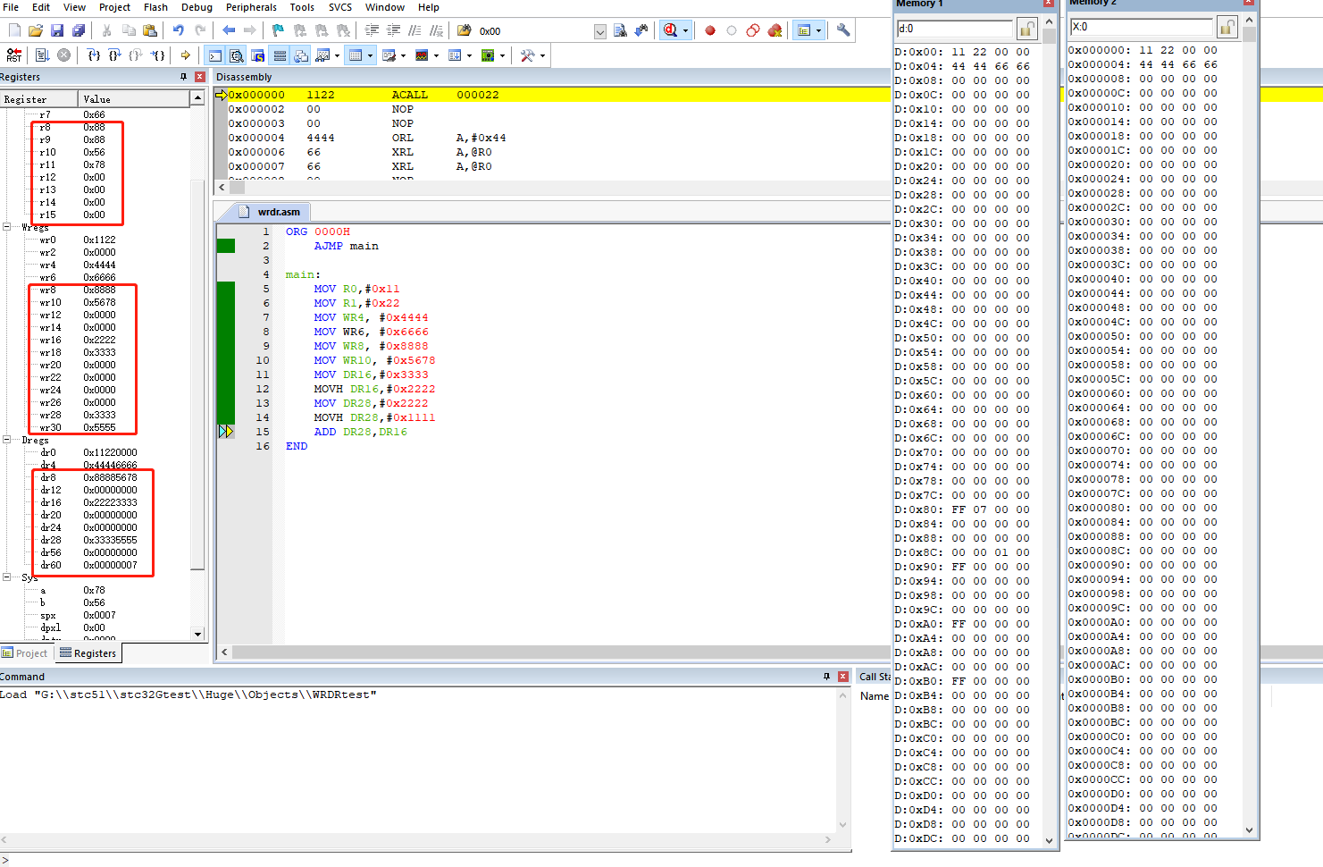Click Memory 2 scrollbar down arrow
This screenshot has width=1323, height=867.
click(x=1249, y=830)
